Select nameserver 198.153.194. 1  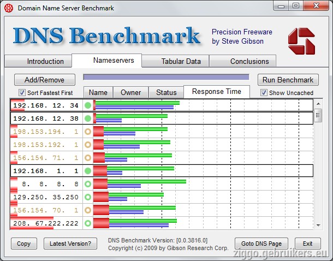pyautogui.click(x=46, y=132)
